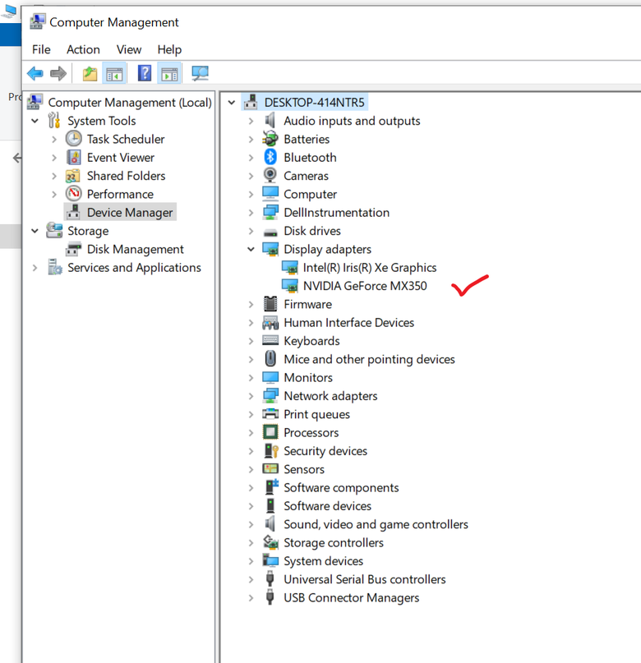
Task: Select Computer Management (Local) root
Action: click(130, 103)
